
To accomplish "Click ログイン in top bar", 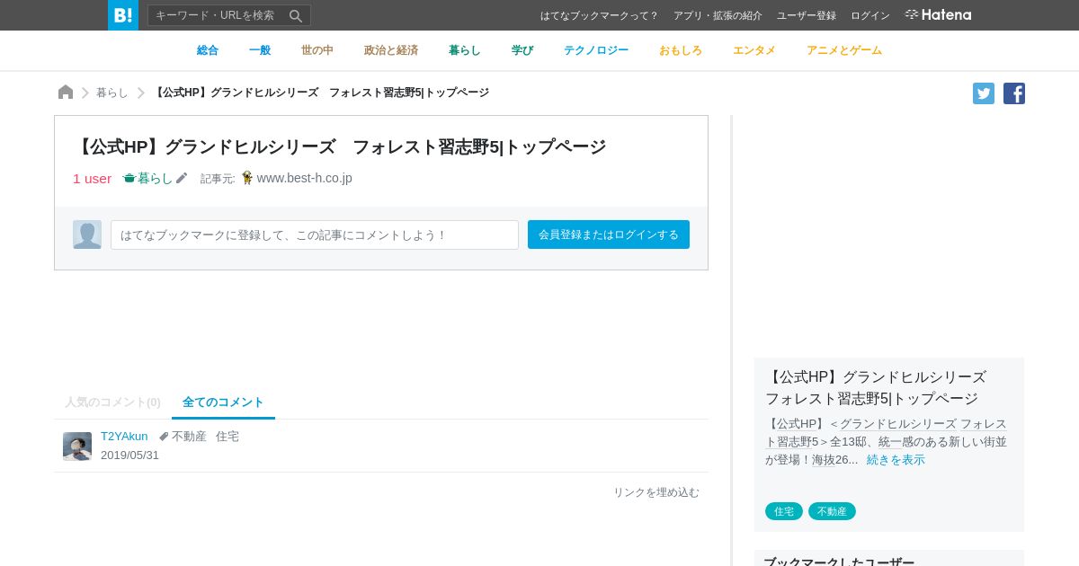I will coord(870,15).
